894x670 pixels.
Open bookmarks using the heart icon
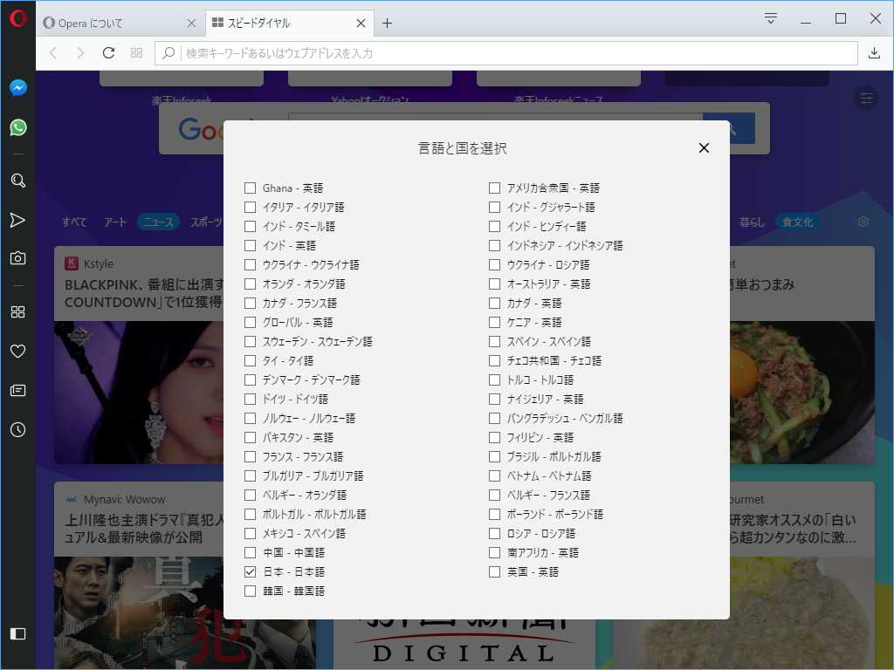(17, 351)
